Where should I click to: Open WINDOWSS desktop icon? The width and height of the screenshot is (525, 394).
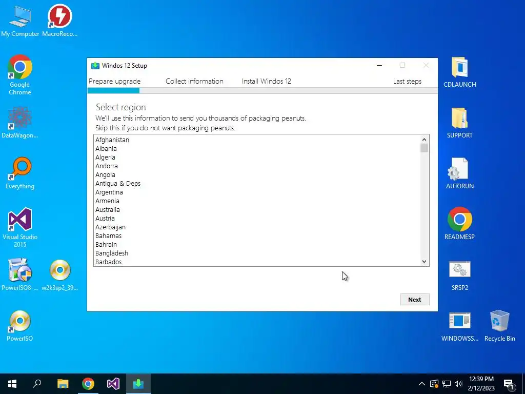460,326
